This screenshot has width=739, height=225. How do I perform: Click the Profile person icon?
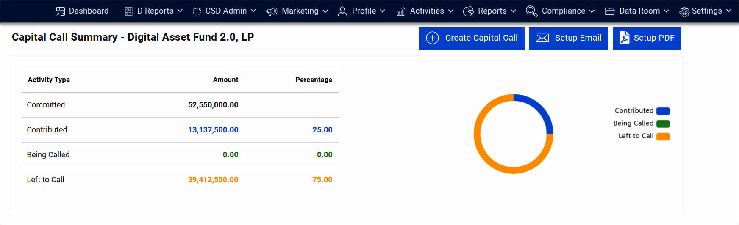pyautogui.click(x=342, y=11)
